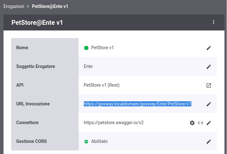Open API PetStore v1 (Rest) via external link icon

209,85
